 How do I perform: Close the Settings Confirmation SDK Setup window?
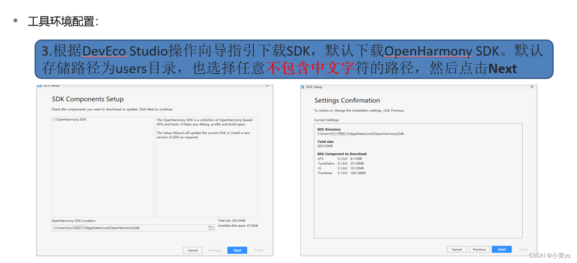point(532,87)
